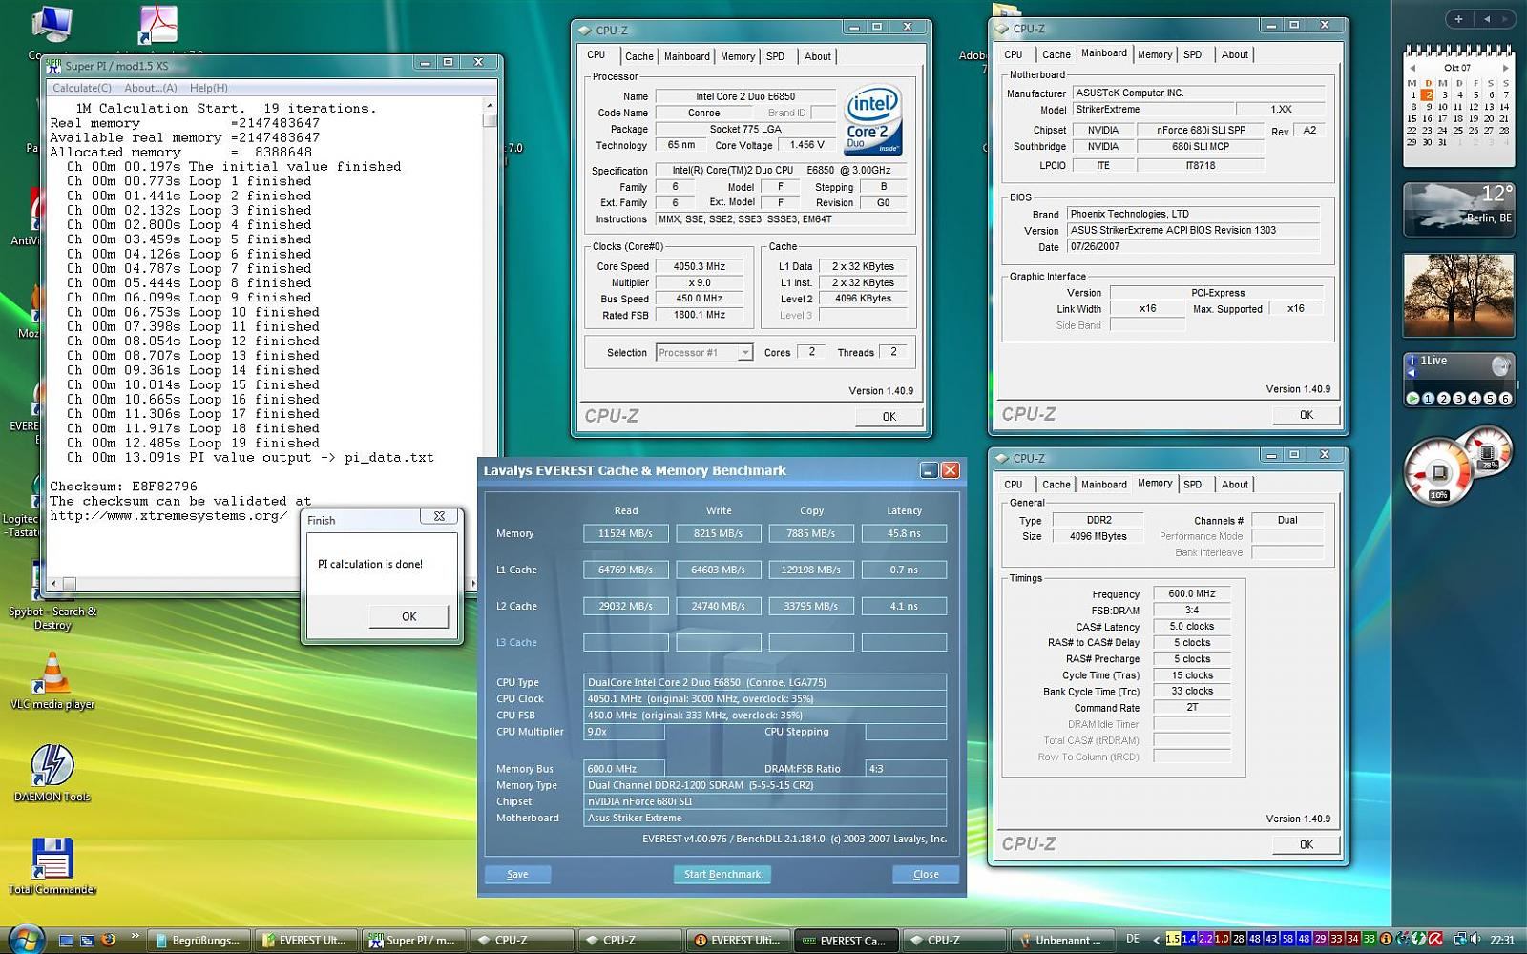
Task: Open the Calculate(C) menu in Super PI
Action: (x=82, y=88)
